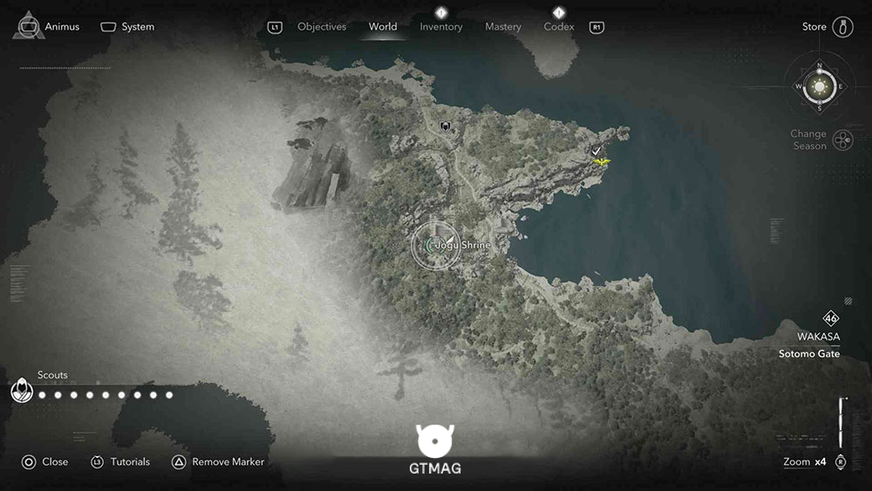
Task: Select the shield map marker
Action: 445,126
